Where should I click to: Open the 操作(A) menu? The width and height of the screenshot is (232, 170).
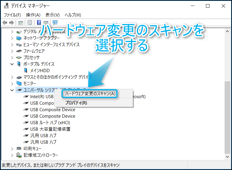(33, 15)
